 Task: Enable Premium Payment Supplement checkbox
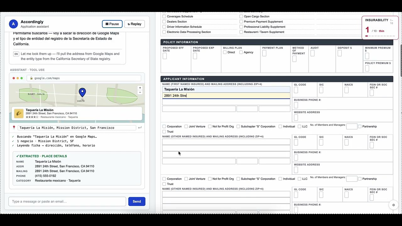(x=241, y=22)
